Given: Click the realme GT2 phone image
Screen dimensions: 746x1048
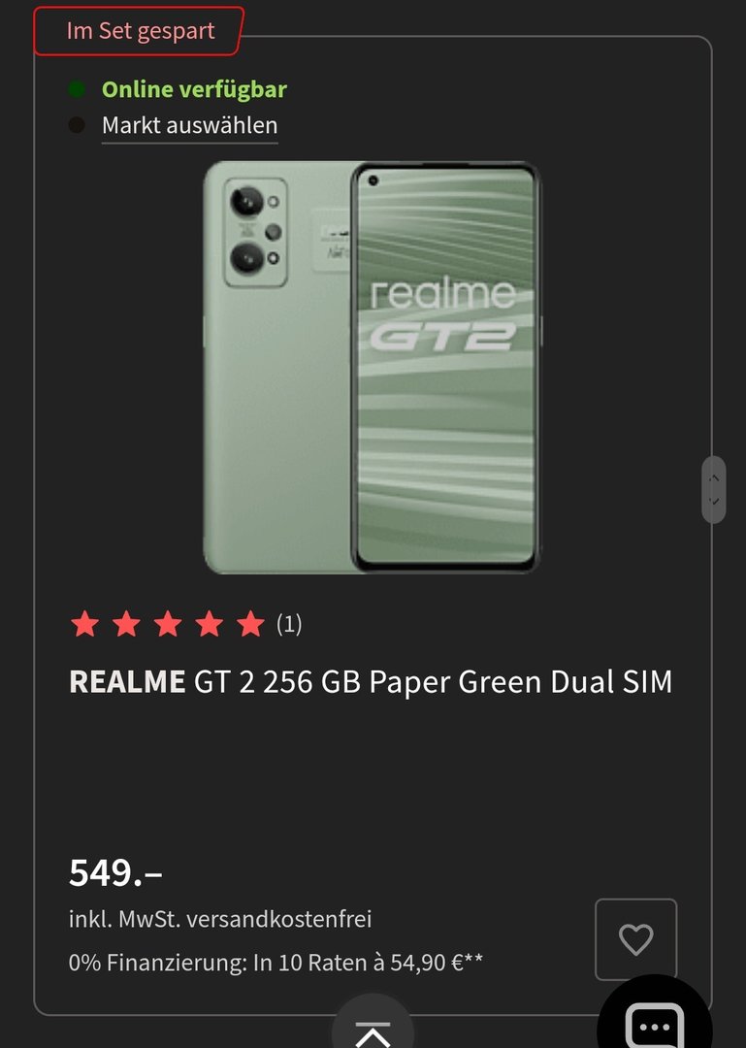Looking at the screenshot, I should (373, 367).
